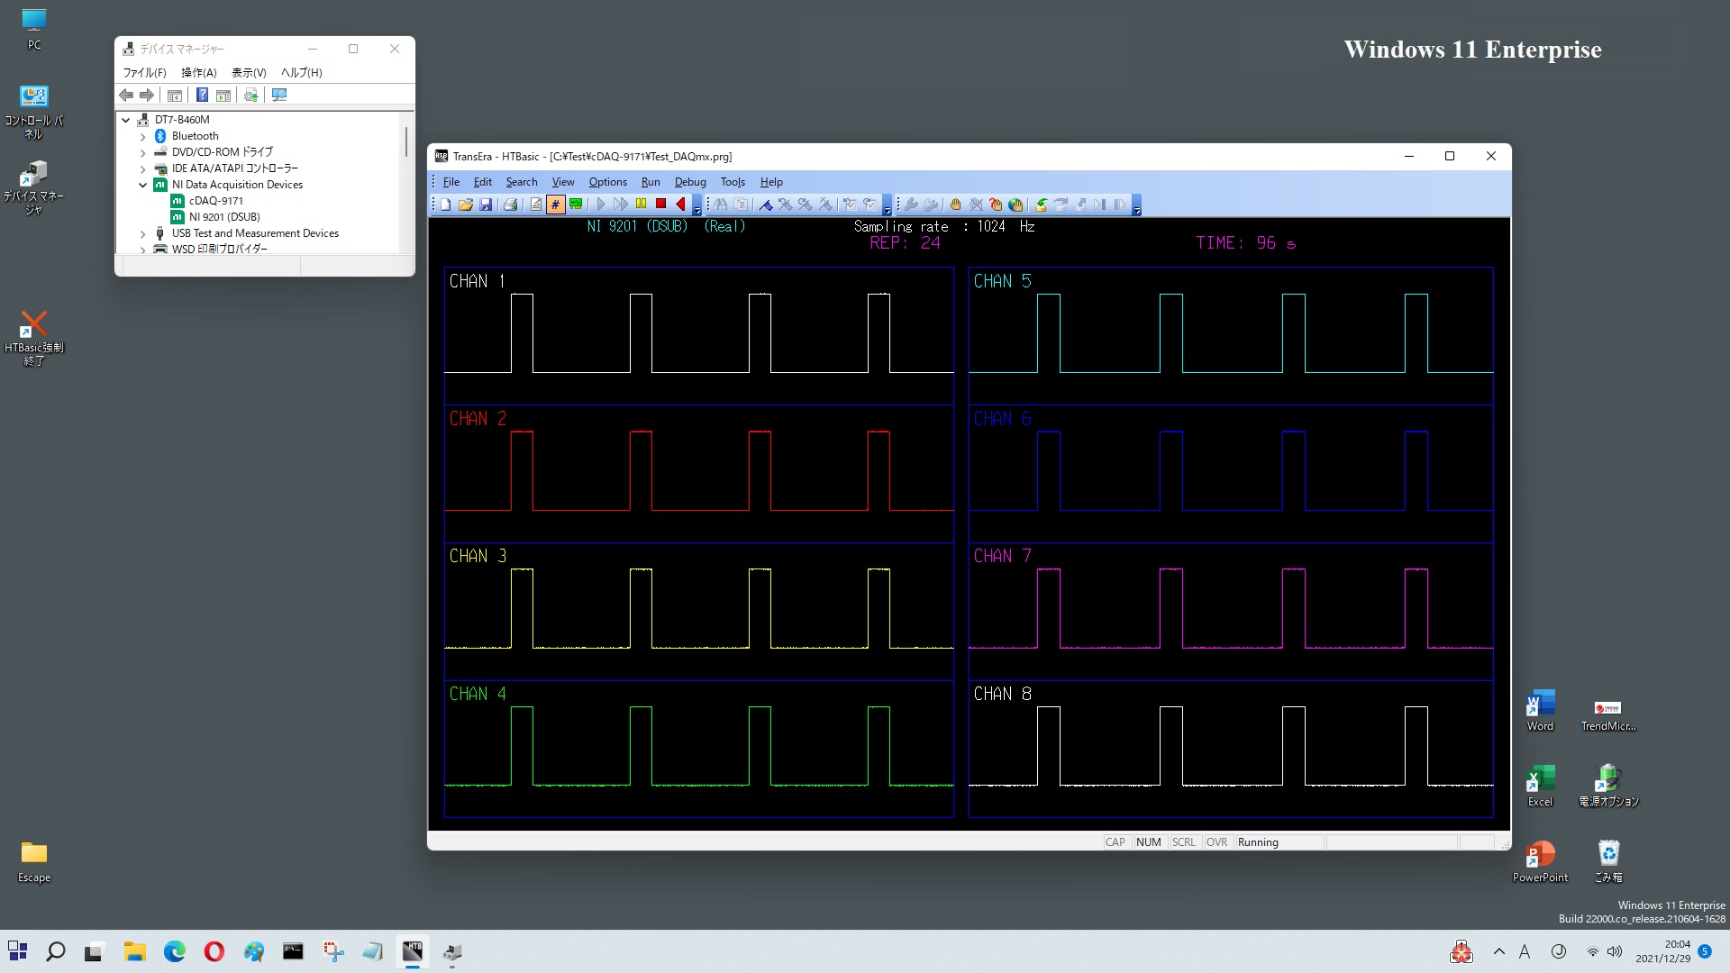
Task: Click the CHAN 1 waveform plot
Action: coord(698,335)
